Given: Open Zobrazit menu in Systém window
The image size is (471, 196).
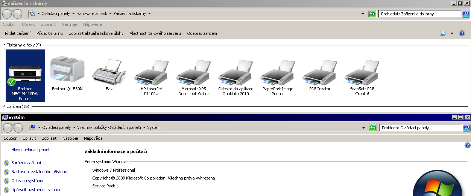Looking at the screenshot, I should [x=49, y=138].
